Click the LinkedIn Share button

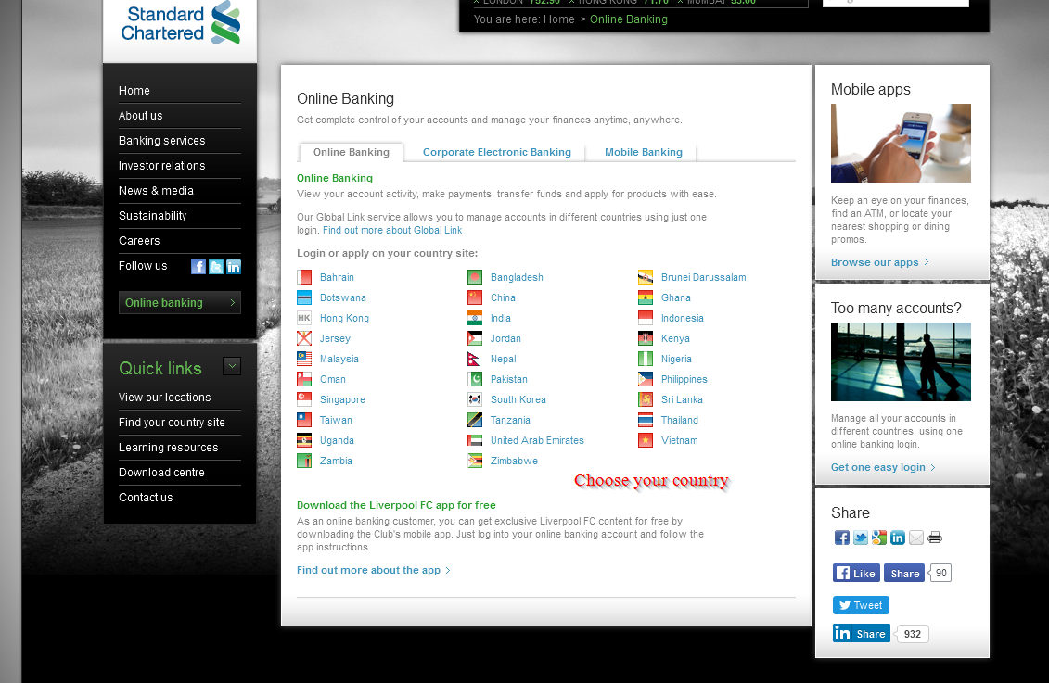[862, 634]
